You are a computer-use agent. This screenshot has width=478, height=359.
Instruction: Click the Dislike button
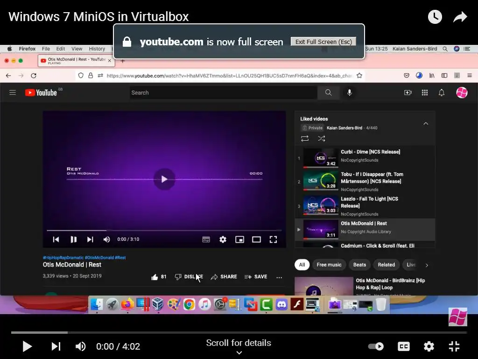click(x=189, y=277)
